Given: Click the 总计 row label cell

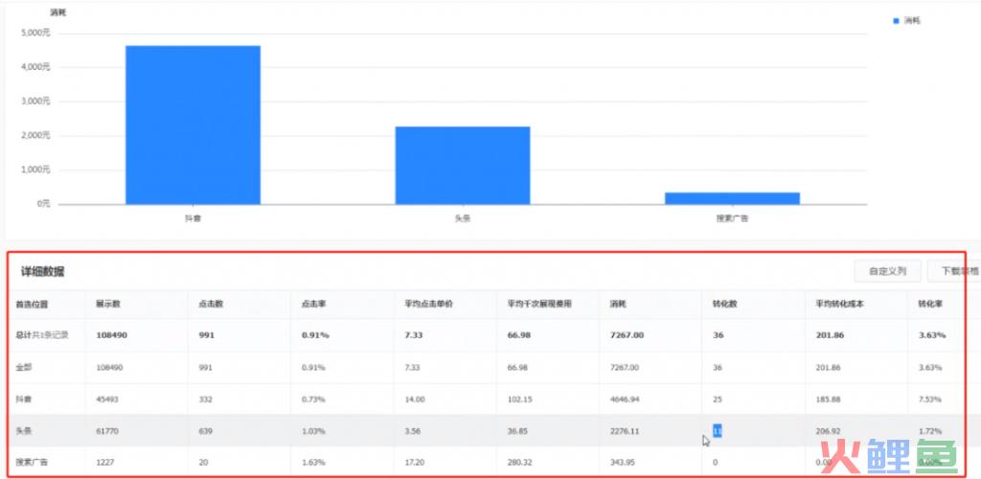Looking at the screenshot, I should pyautogui.click(x=42, y=335).
